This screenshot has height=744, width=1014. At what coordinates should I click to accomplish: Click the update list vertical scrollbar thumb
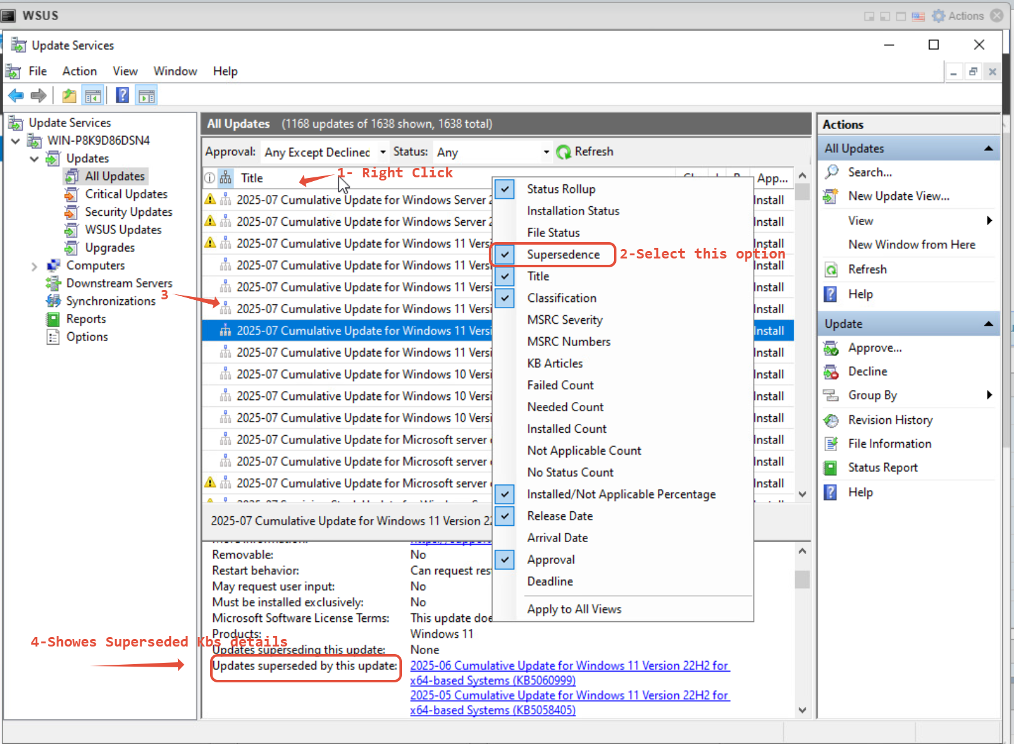point(802,192)
